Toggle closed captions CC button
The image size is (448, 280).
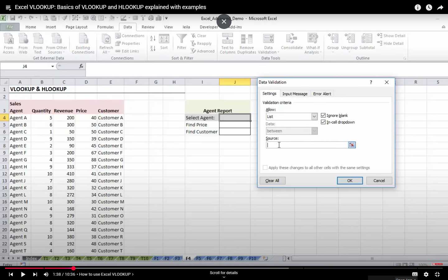415,274
